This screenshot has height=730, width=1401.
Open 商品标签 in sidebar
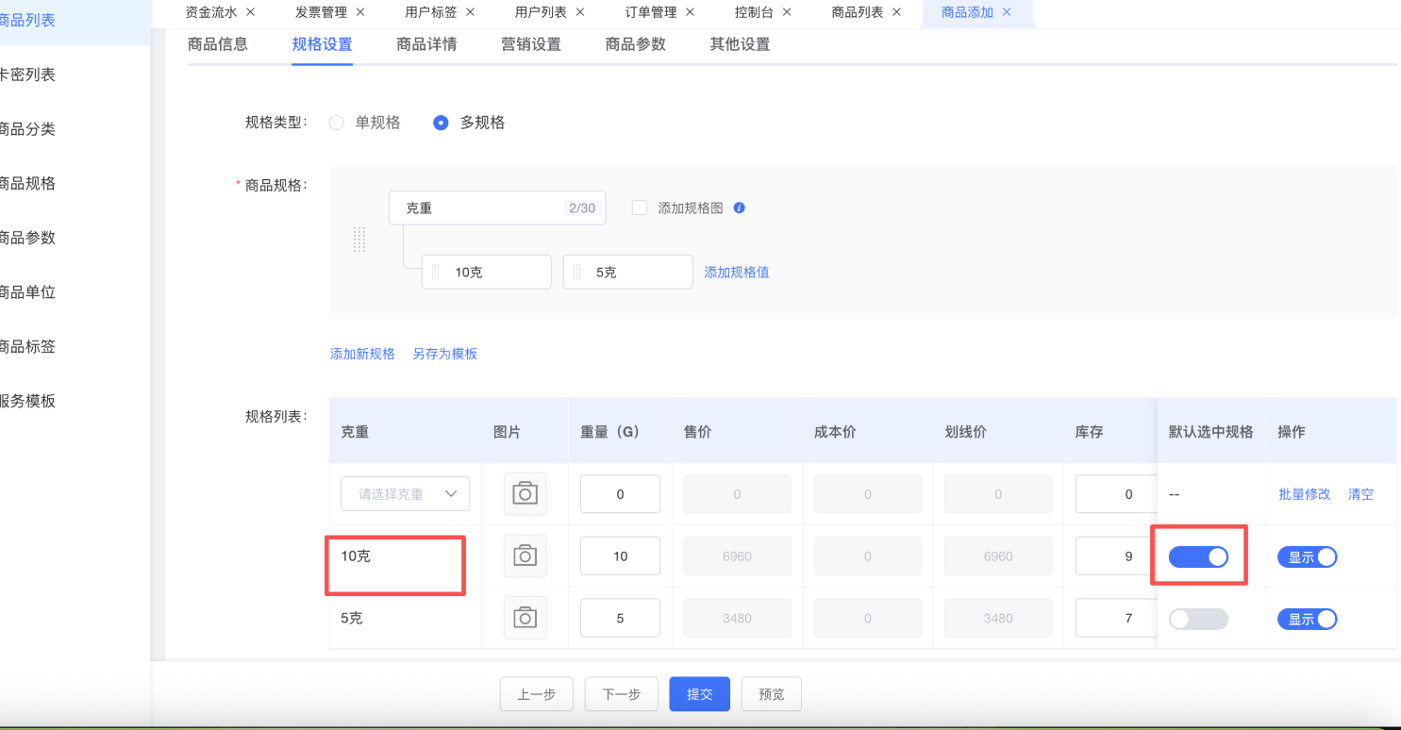(x=28, y=347)
